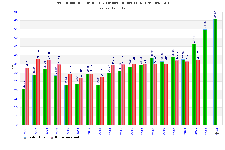Click the Associazione Missionaria chart title
Screen dimensions: 225x150
pos(112,3)
